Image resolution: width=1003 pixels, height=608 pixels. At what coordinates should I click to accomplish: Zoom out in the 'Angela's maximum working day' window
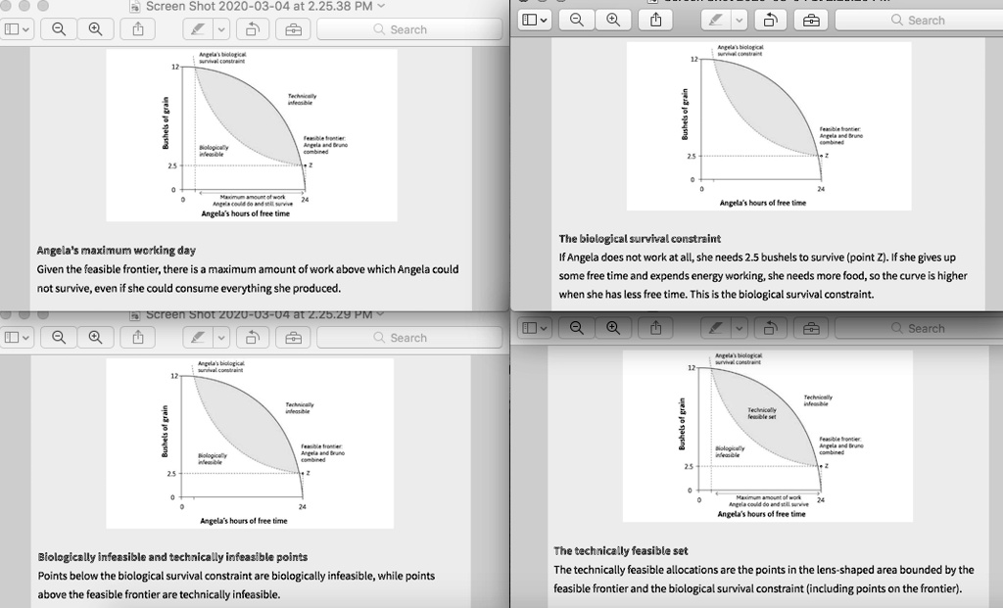click(59, 29)
